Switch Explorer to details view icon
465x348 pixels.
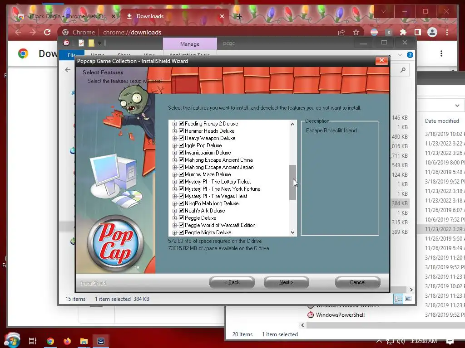point(398,299)
